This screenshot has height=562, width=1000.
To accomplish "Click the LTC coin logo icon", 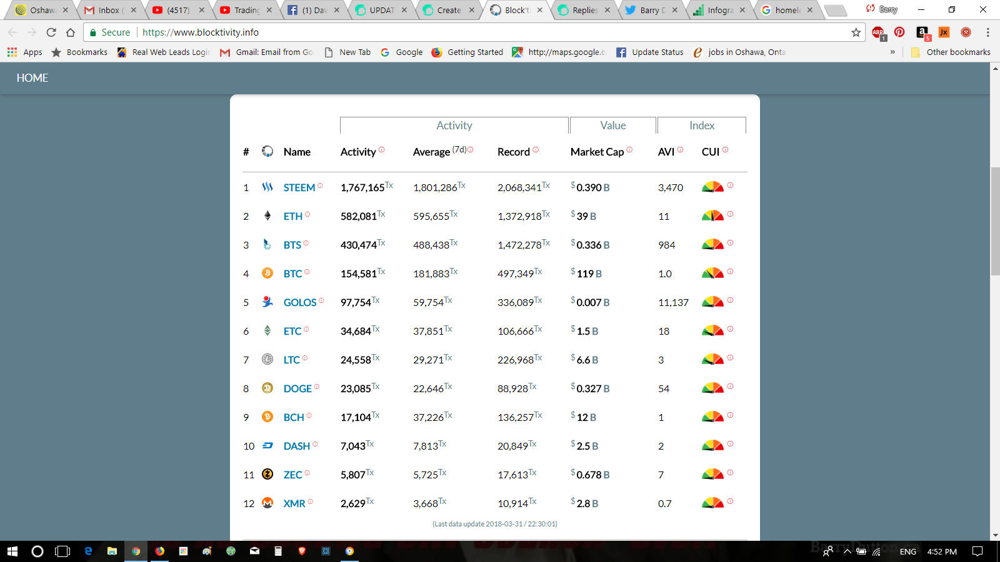I will [267, 359].
